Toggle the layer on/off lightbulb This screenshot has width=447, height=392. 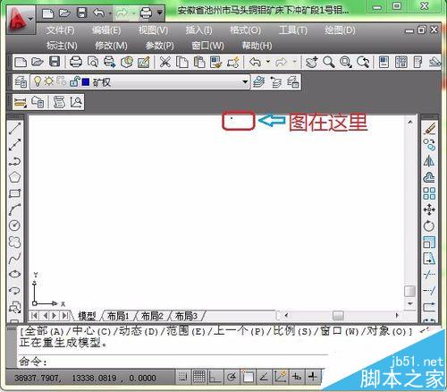coord(38,81)
